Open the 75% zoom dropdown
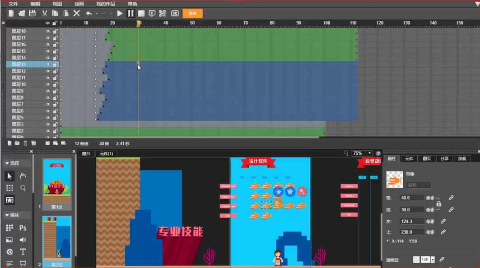 click(x=362, y=153)
